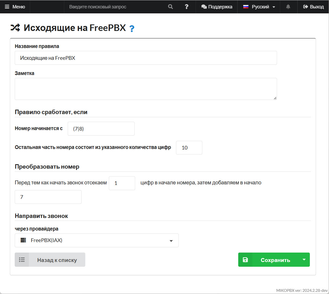The width and height of the screenshot is (329, 294).
Task: Focus the Название правила text field
Action: [x=146, y=58]
